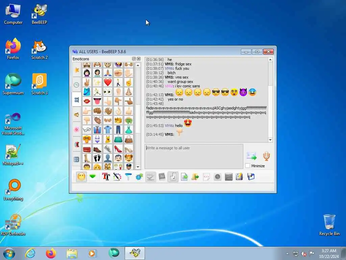
Task: Click the folder with green arrow icon
Action: [x=195, y=177]
